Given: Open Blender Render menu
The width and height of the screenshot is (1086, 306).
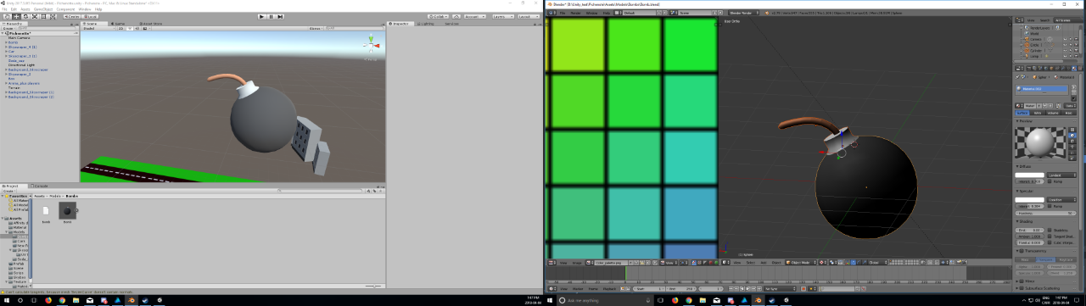Looking at the screenshot, I should coord(576,13).
